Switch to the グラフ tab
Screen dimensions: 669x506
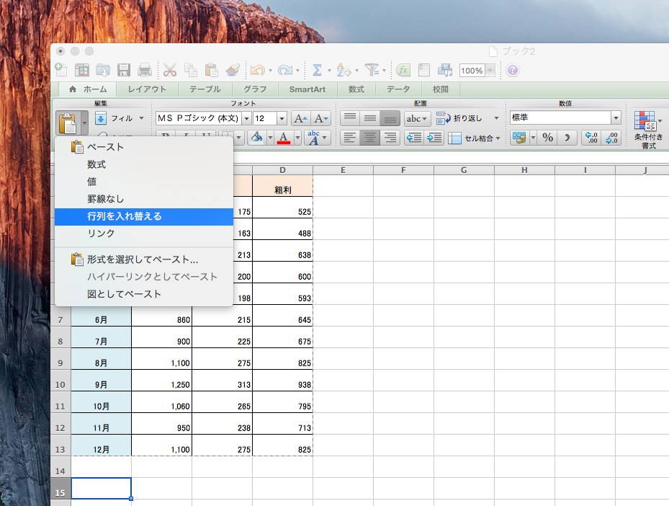(x=255, y=89)
